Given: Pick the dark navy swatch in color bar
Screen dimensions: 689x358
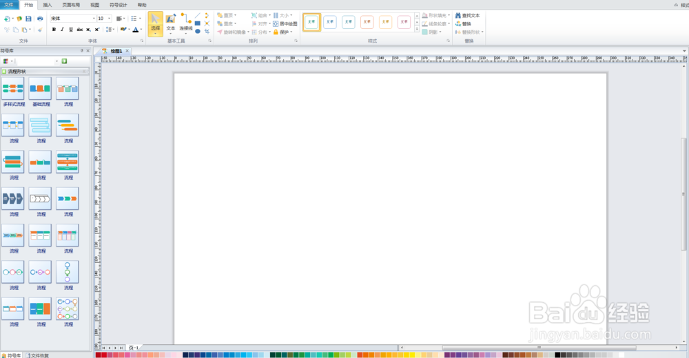Looking at the screenshot, I should (x=185, y=355).
